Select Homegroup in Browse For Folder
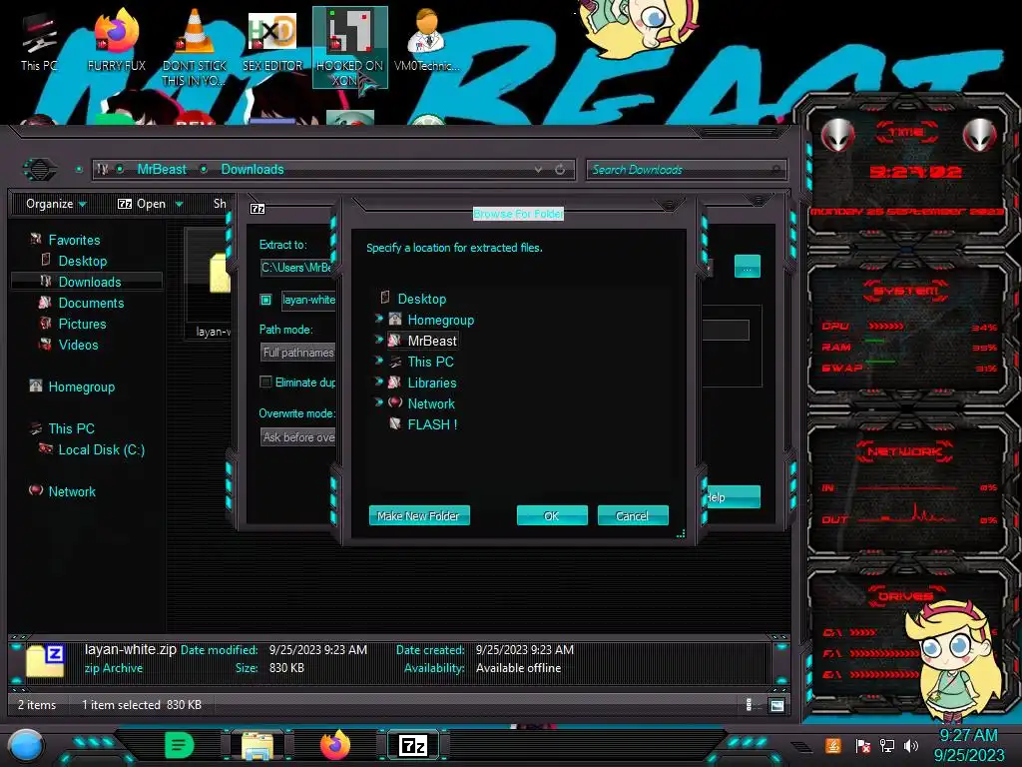Image resolution: width=1022 pixels, height=767 pixels. (x=440, y=320)
